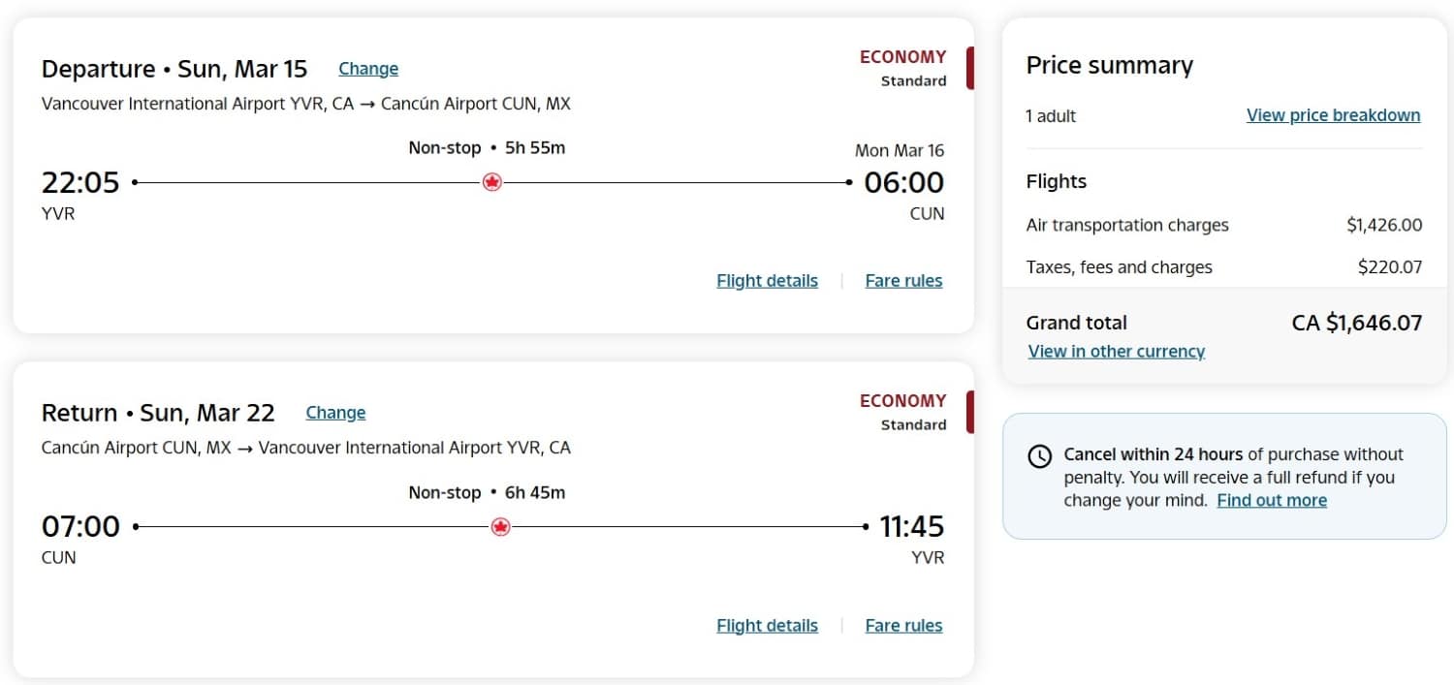Click the red Economy fare ribbon on return card
Screen dimensions: 1454x685
click(x=968, y=412)
